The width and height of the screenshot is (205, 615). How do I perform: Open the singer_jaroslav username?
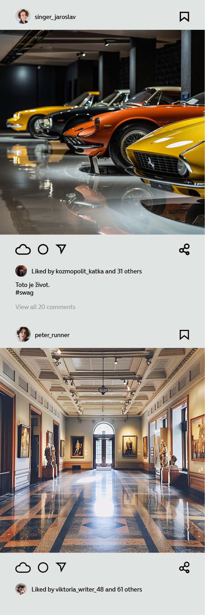55,17
